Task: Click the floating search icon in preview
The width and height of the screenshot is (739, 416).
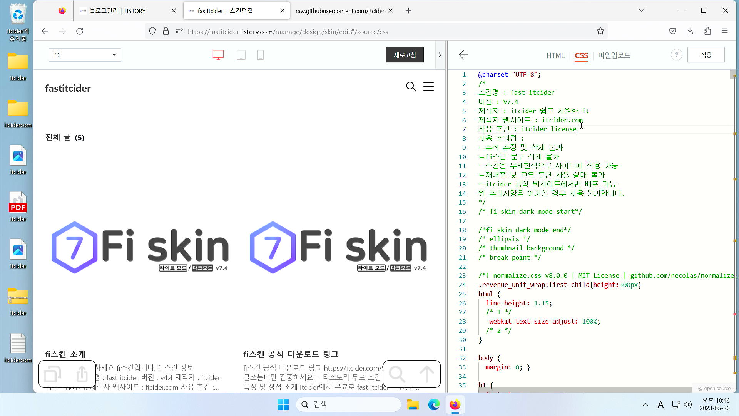Action: point(397,374)
